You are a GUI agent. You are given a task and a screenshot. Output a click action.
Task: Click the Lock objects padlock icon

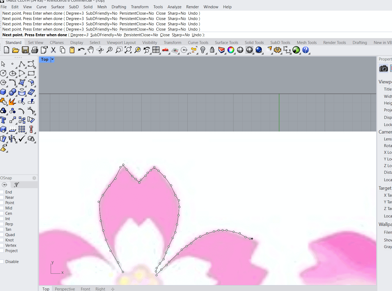pos(212,50)
